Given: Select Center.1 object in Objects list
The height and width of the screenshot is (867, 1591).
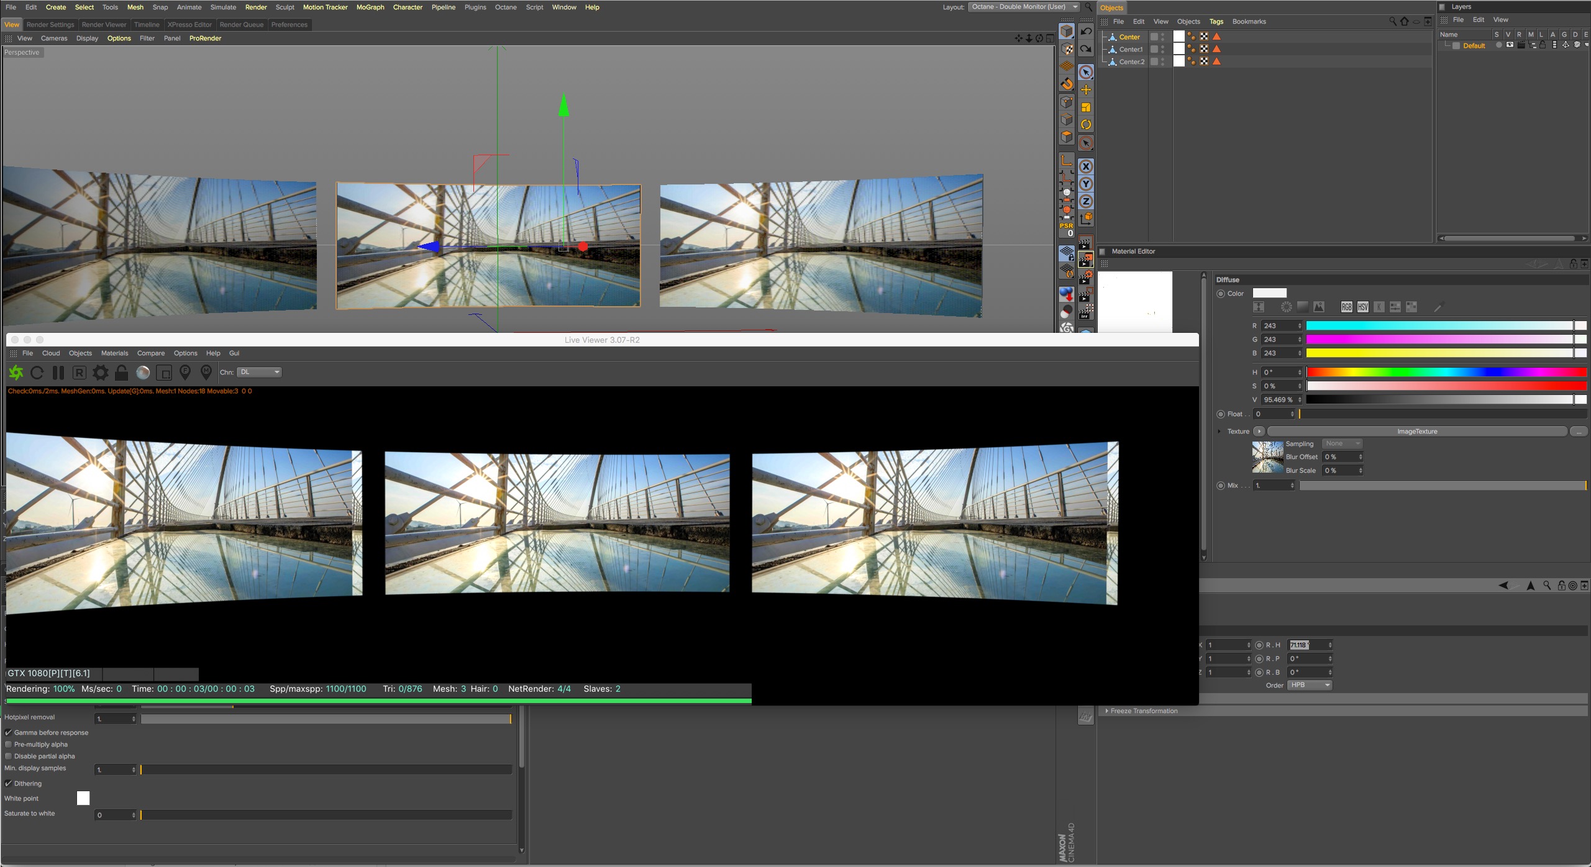Looking at the screenshot, I should [x=1131, y=49].
